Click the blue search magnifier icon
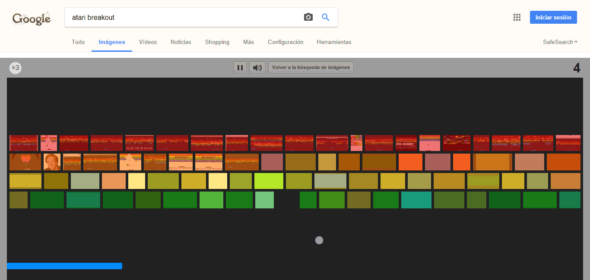This screenshot has width=590, height=280. pyautogui.click(x=326, y=17)
